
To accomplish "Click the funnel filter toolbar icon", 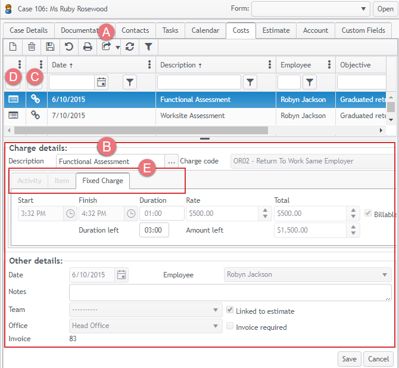I will (148, 47).
